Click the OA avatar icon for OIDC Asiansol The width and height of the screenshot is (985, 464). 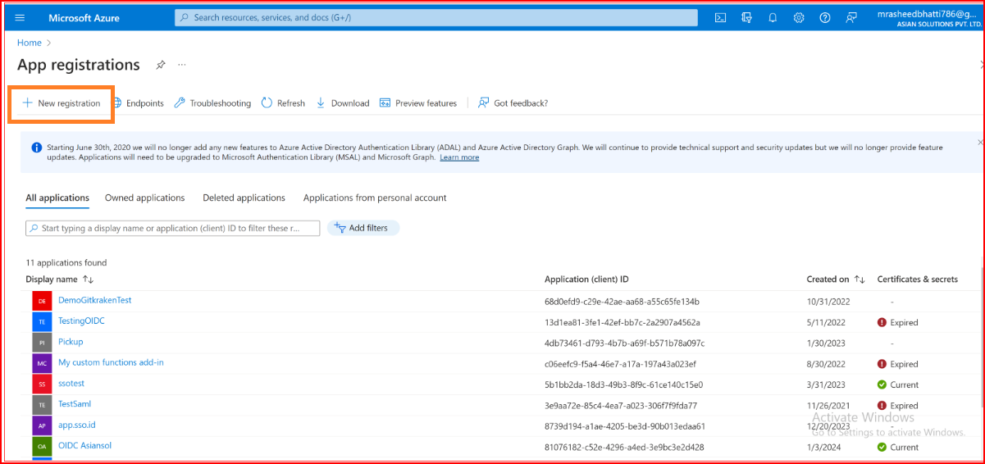[x=42, y=447]
